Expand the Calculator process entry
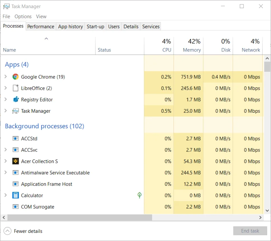 click(5, 195)
